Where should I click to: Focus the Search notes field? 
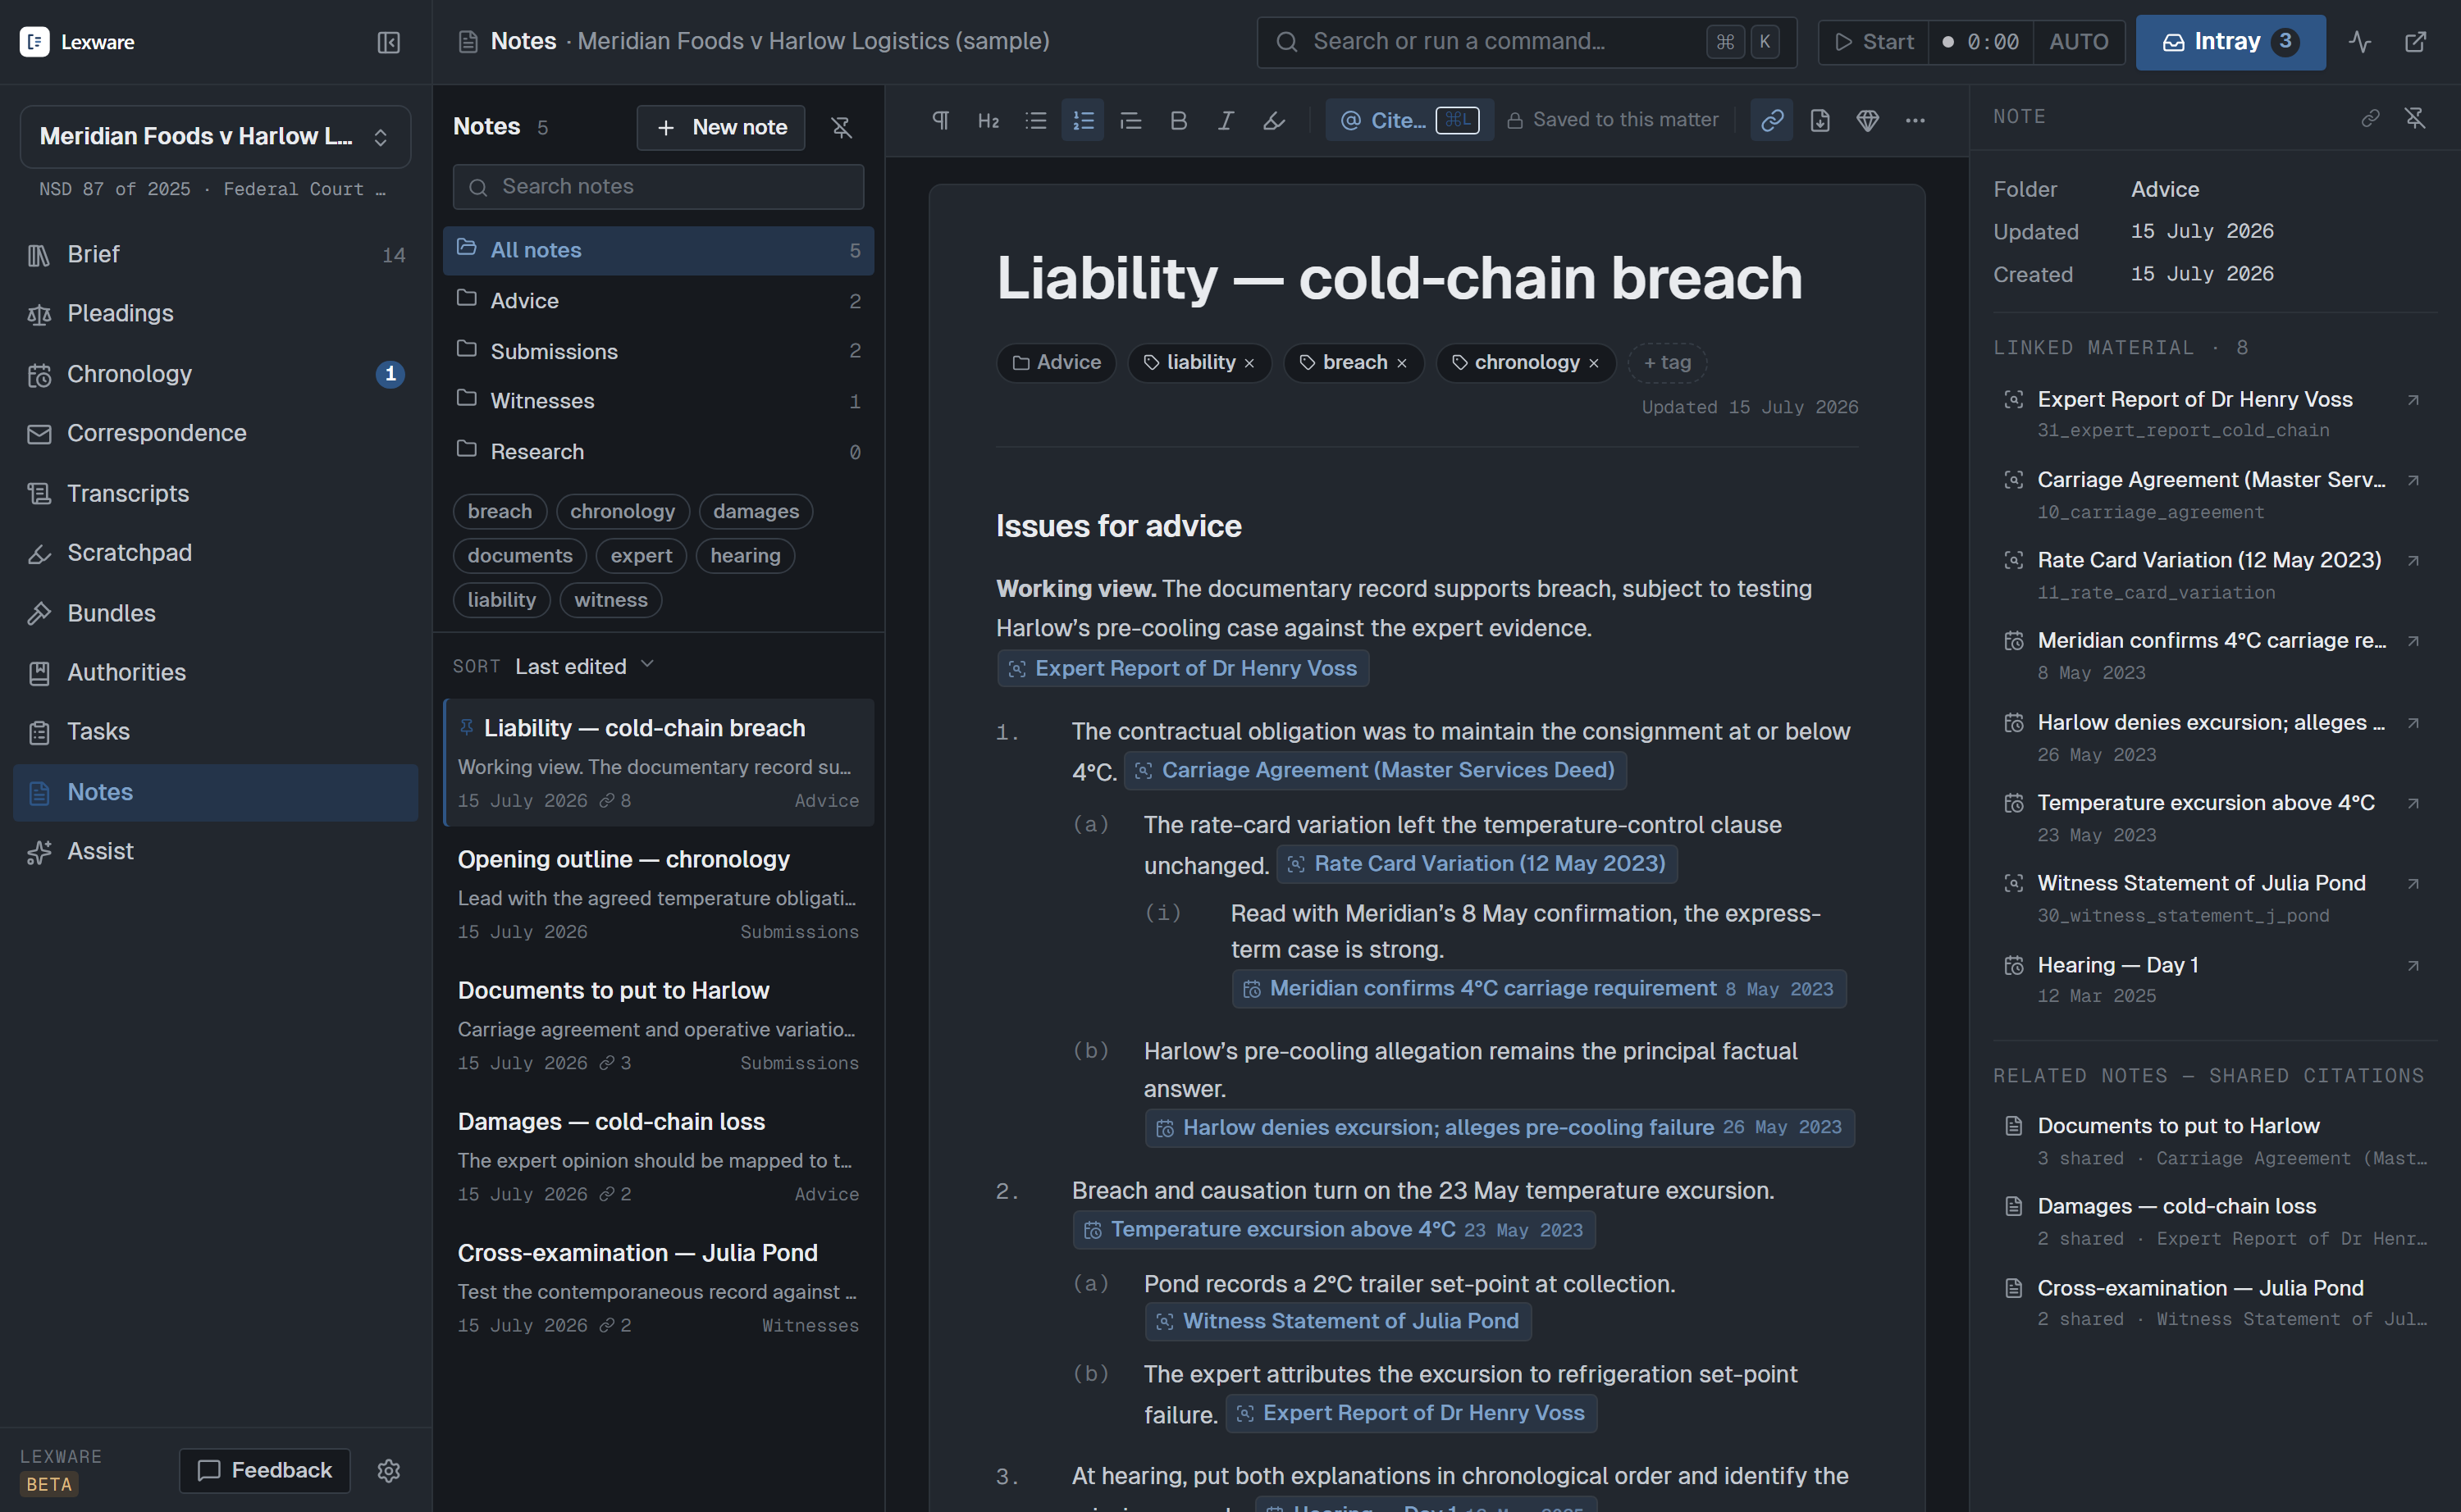click(658, 187)
